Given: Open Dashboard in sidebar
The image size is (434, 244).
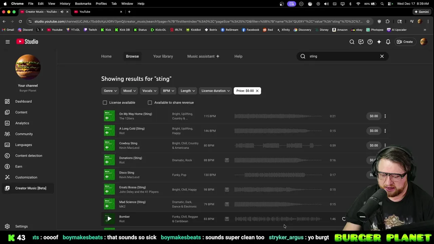Looking at the screenshot, I should point(27,101).
